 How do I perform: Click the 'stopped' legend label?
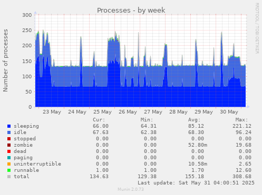(x=25, y=139)
